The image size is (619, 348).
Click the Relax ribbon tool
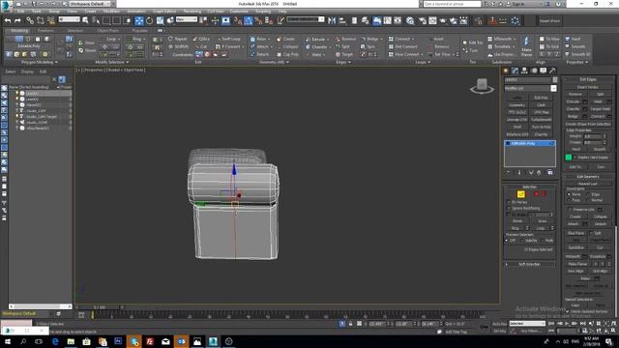click(x=259, y=39)
